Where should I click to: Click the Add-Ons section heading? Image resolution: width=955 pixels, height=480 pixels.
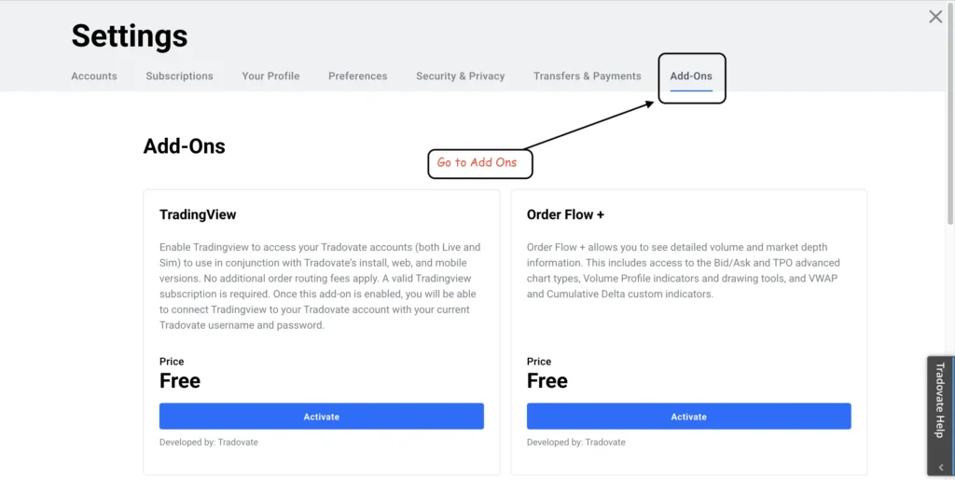point(184,146)
